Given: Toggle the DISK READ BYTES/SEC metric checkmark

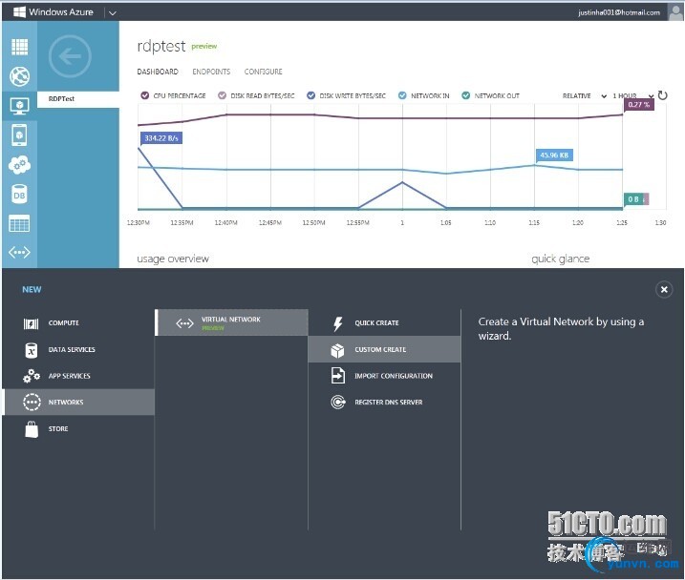Looking at the screenshot, I should (x=222, y=95).
